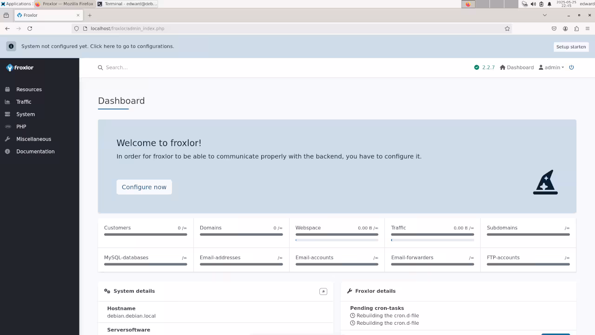Viewport: 595px width, 335px height.
Task: Click the Pocket save icon in toolbar
Action: (554, 28)
